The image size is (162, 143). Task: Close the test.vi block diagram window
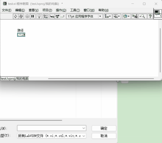pos(156,4)
